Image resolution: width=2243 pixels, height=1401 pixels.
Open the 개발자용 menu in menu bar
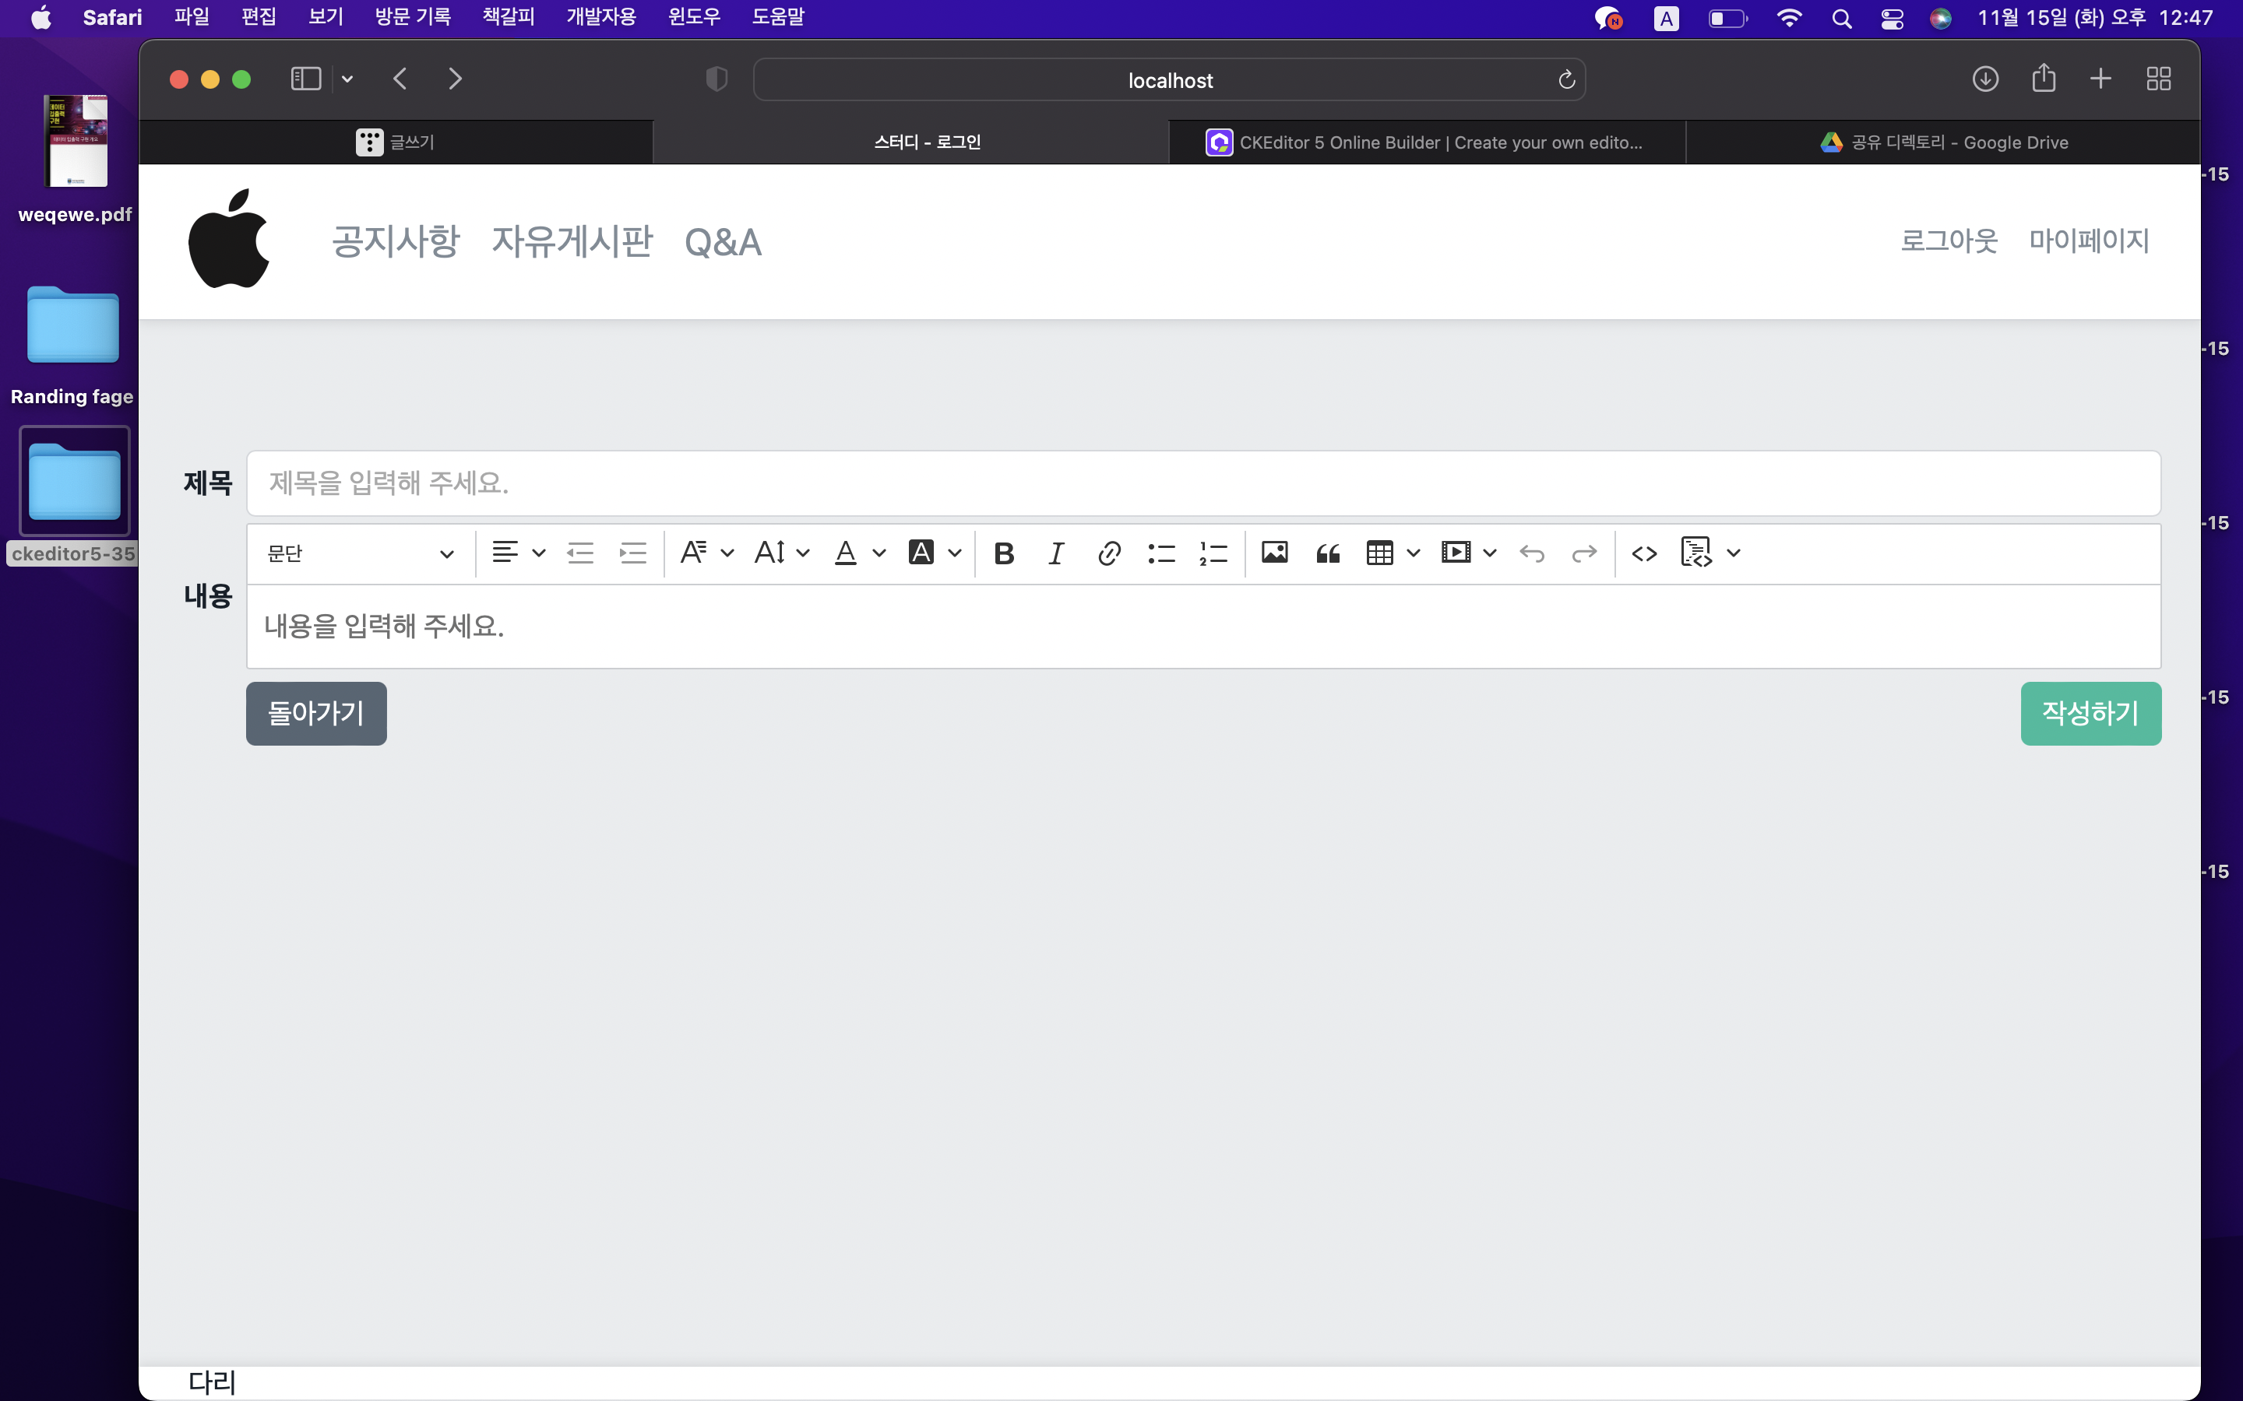[600, 16]
